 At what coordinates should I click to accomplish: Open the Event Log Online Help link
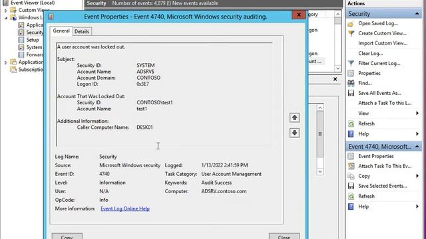click(x=125, y=208)
